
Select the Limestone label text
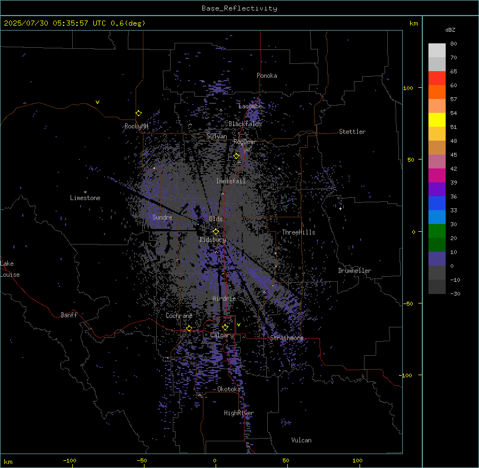pos(85,198)
